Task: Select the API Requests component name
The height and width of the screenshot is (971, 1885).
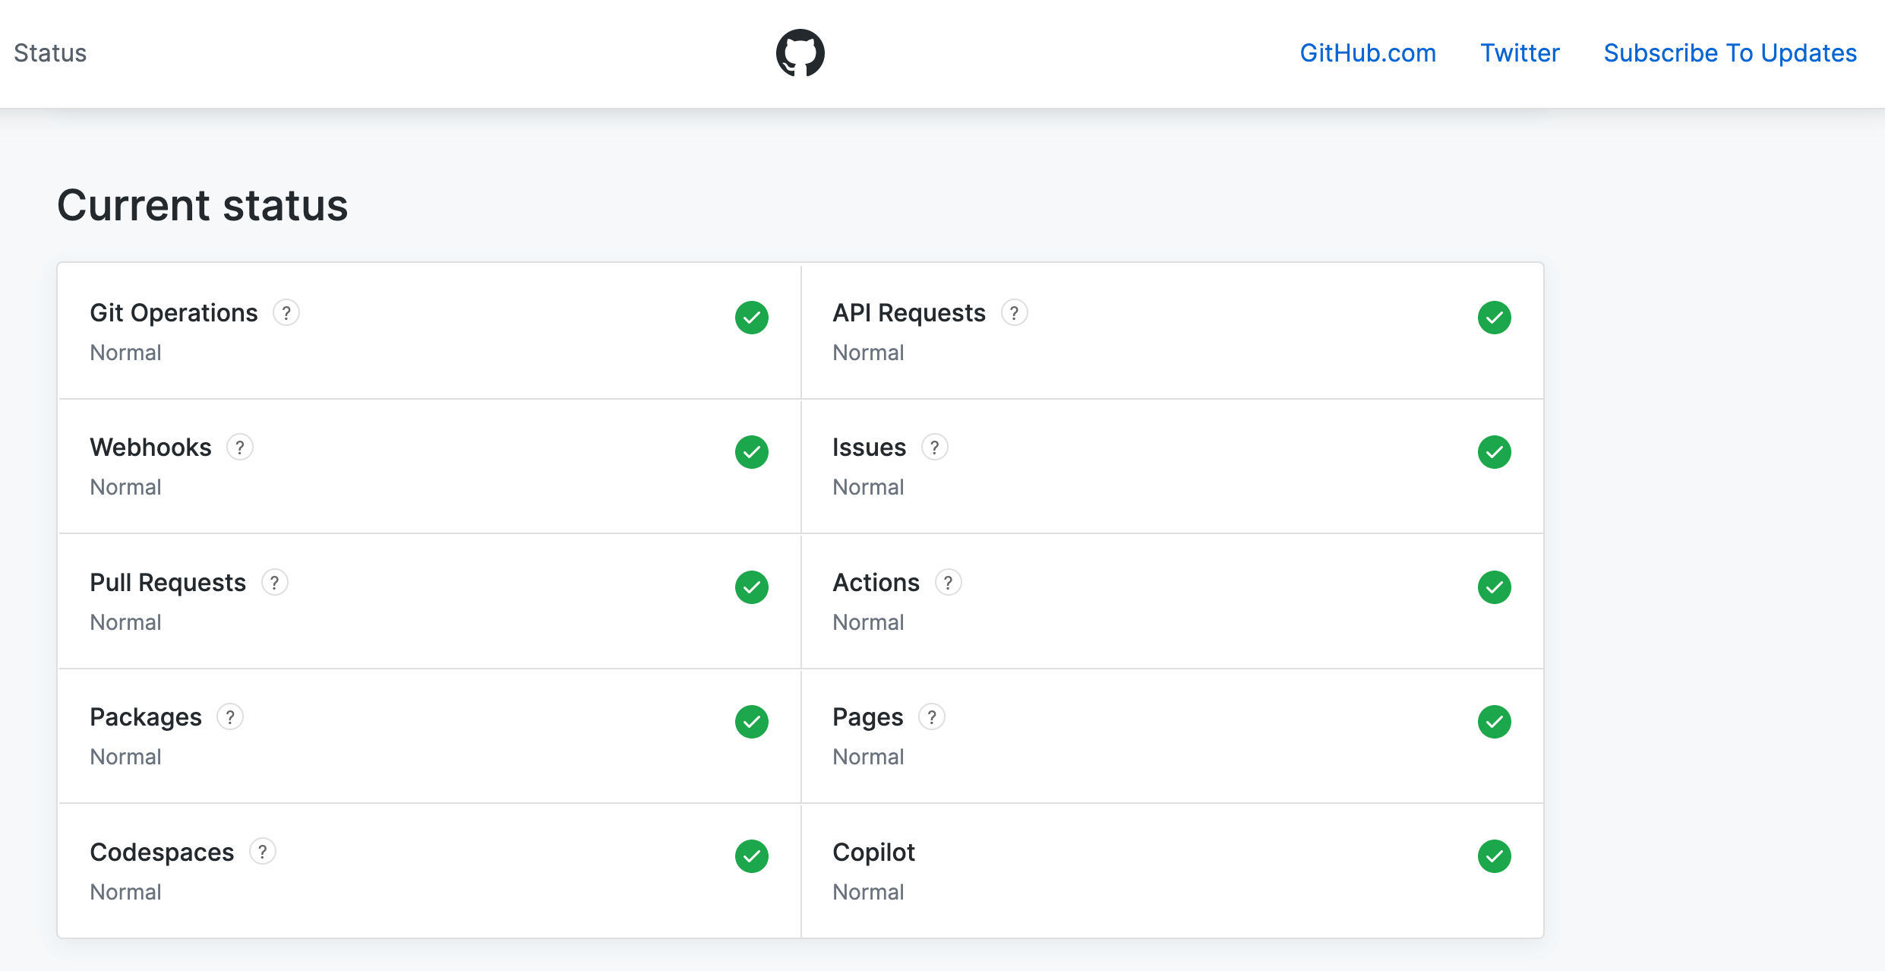Action: point(909,313)
